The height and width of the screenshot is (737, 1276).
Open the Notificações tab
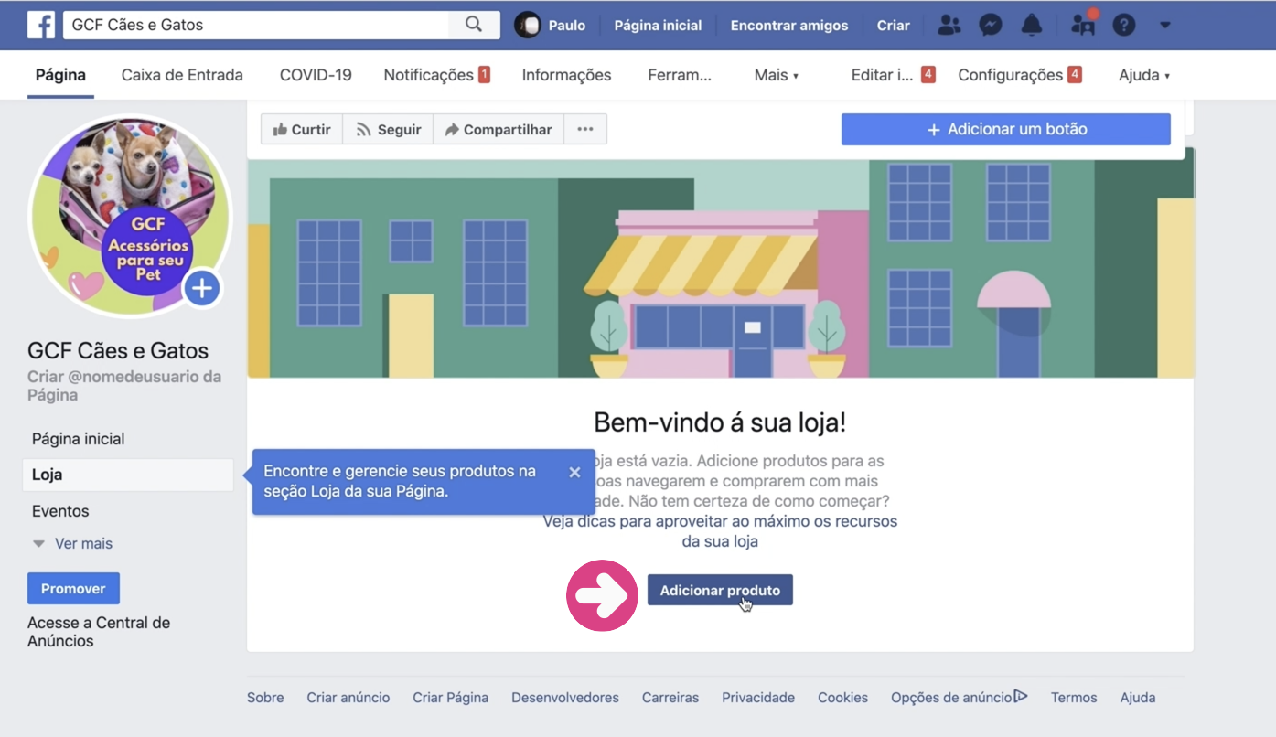point(437,75)
